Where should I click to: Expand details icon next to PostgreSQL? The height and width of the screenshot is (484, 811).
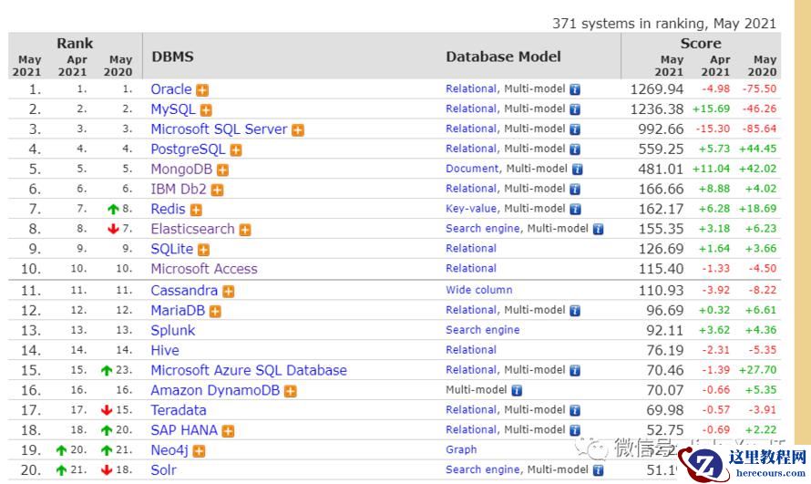235,150
